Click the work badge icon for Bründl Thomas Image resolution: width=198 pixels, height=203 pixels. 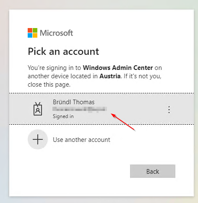point(38,109)
